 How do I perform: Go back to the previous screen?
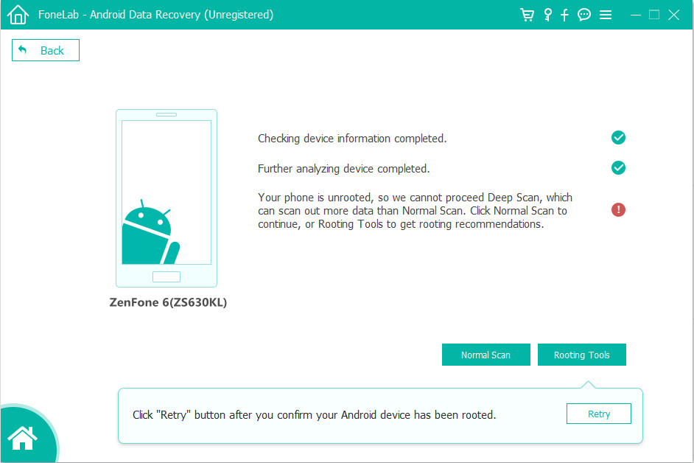[x=45, y=49]
